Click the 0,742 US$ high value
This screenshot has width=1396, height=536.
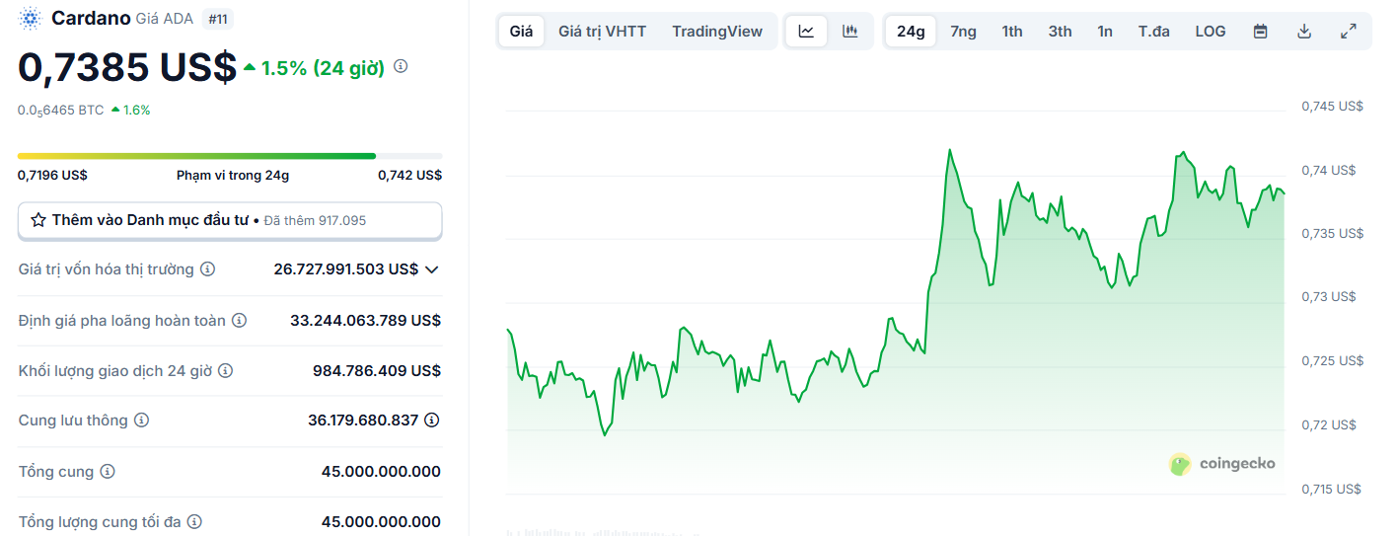point(409,175)
